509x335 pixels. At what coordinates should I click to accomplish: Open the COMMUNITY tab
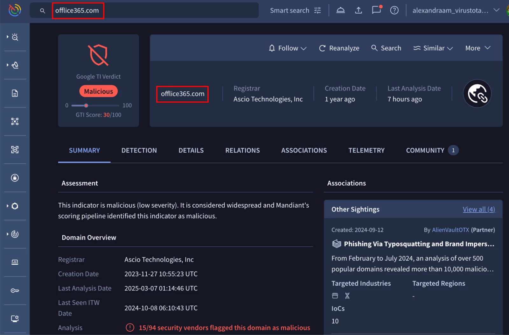432,150
